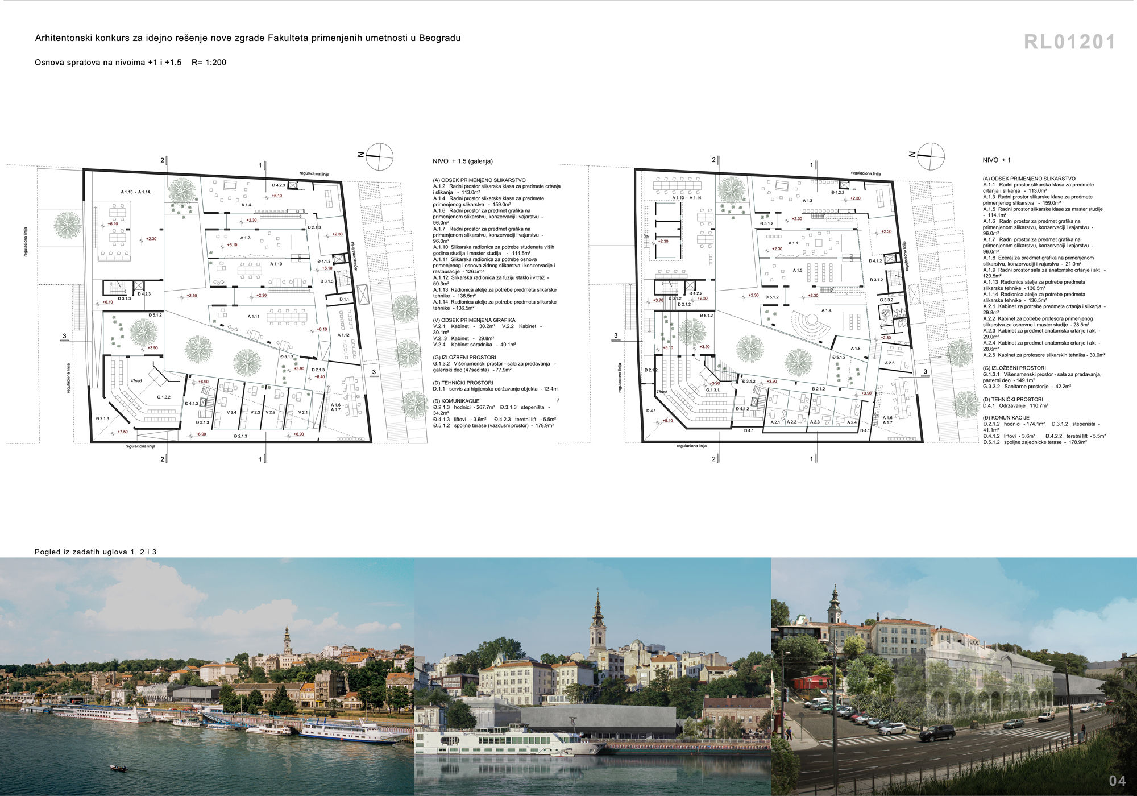Click the 'Osnova spratova' scale subtitle
1137x796 pixels.
tap(130, 63)
